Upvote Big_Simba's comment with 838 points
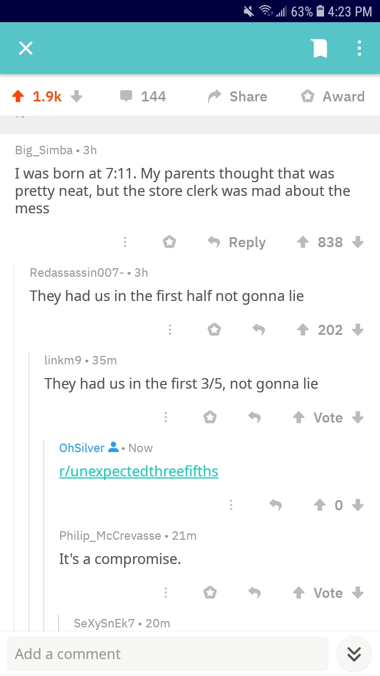The width and height of the screenshot is (380, 676). (303, 242)
